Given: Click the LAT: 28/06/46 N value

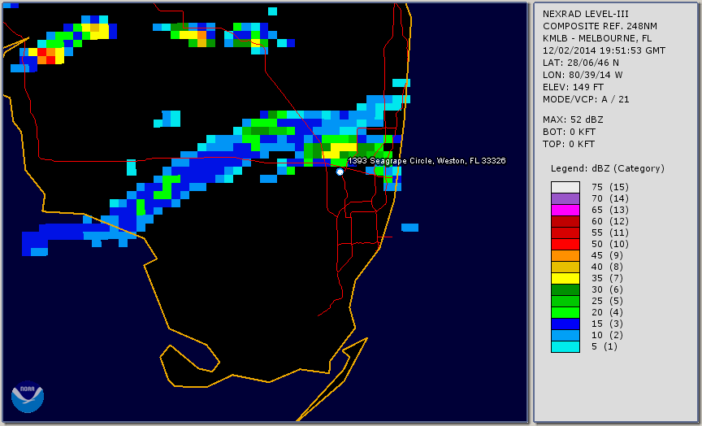Looking at the screenshot, I should [x=581, y=63].
